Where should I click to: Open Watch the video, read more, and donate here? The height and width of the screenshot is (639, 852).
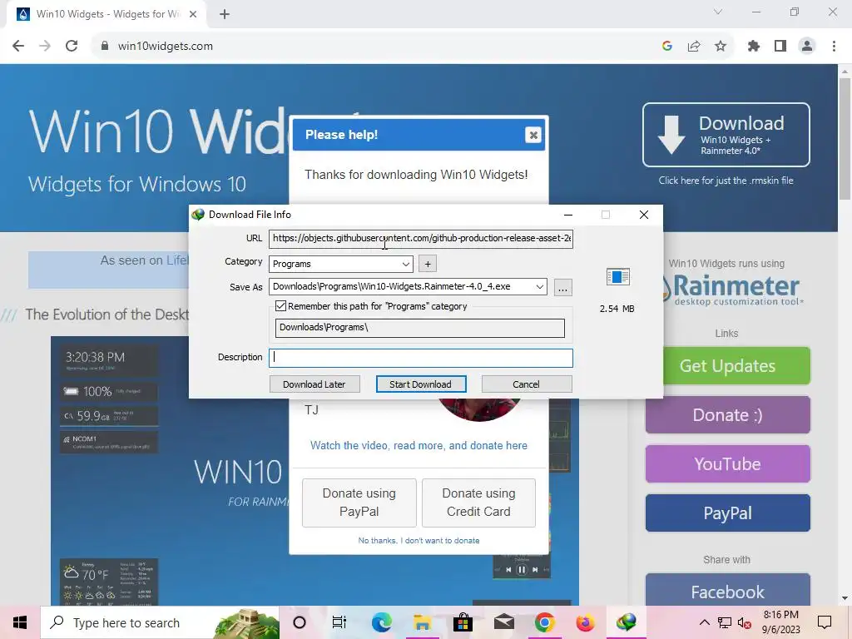(x=419, y=446)
